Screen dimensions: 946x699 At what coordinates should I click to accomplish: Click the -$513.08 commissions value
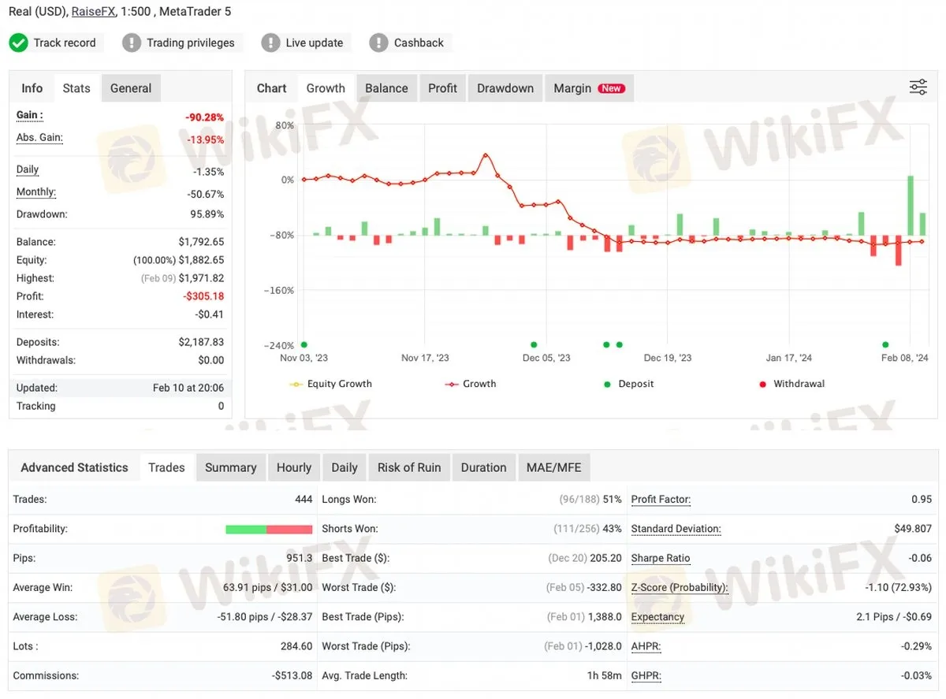292,675
